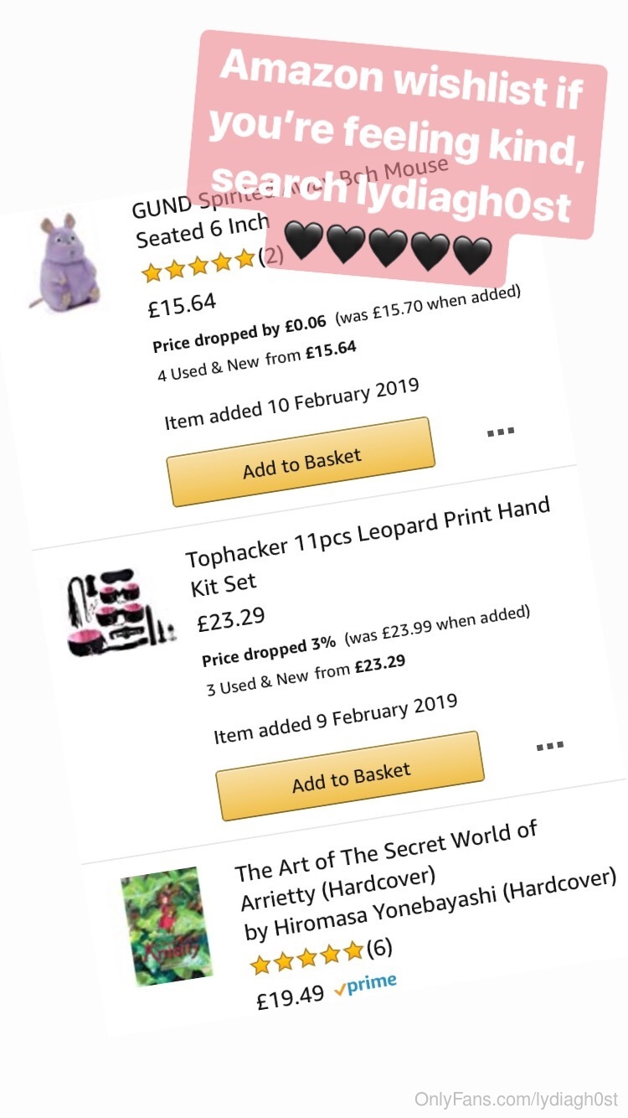Add the Tophacker kit set to basket
628x1118 pixels.
coord(351,777)
